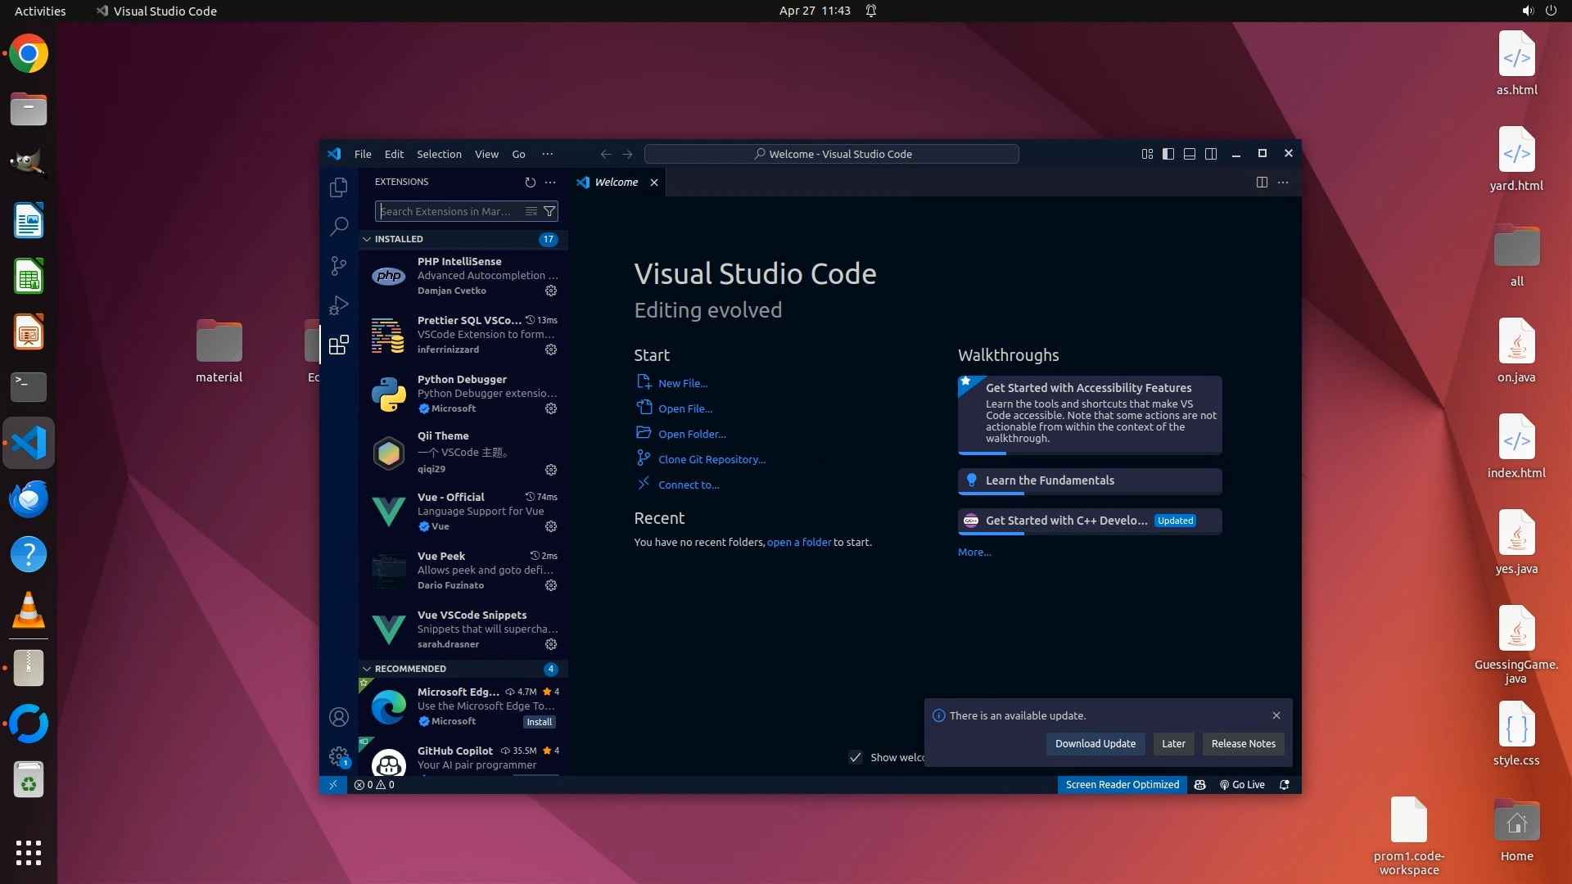Click the Download Update button

click(1095, 743)
